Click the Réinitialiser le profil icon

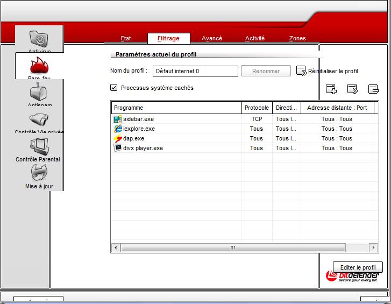[301, 70]
